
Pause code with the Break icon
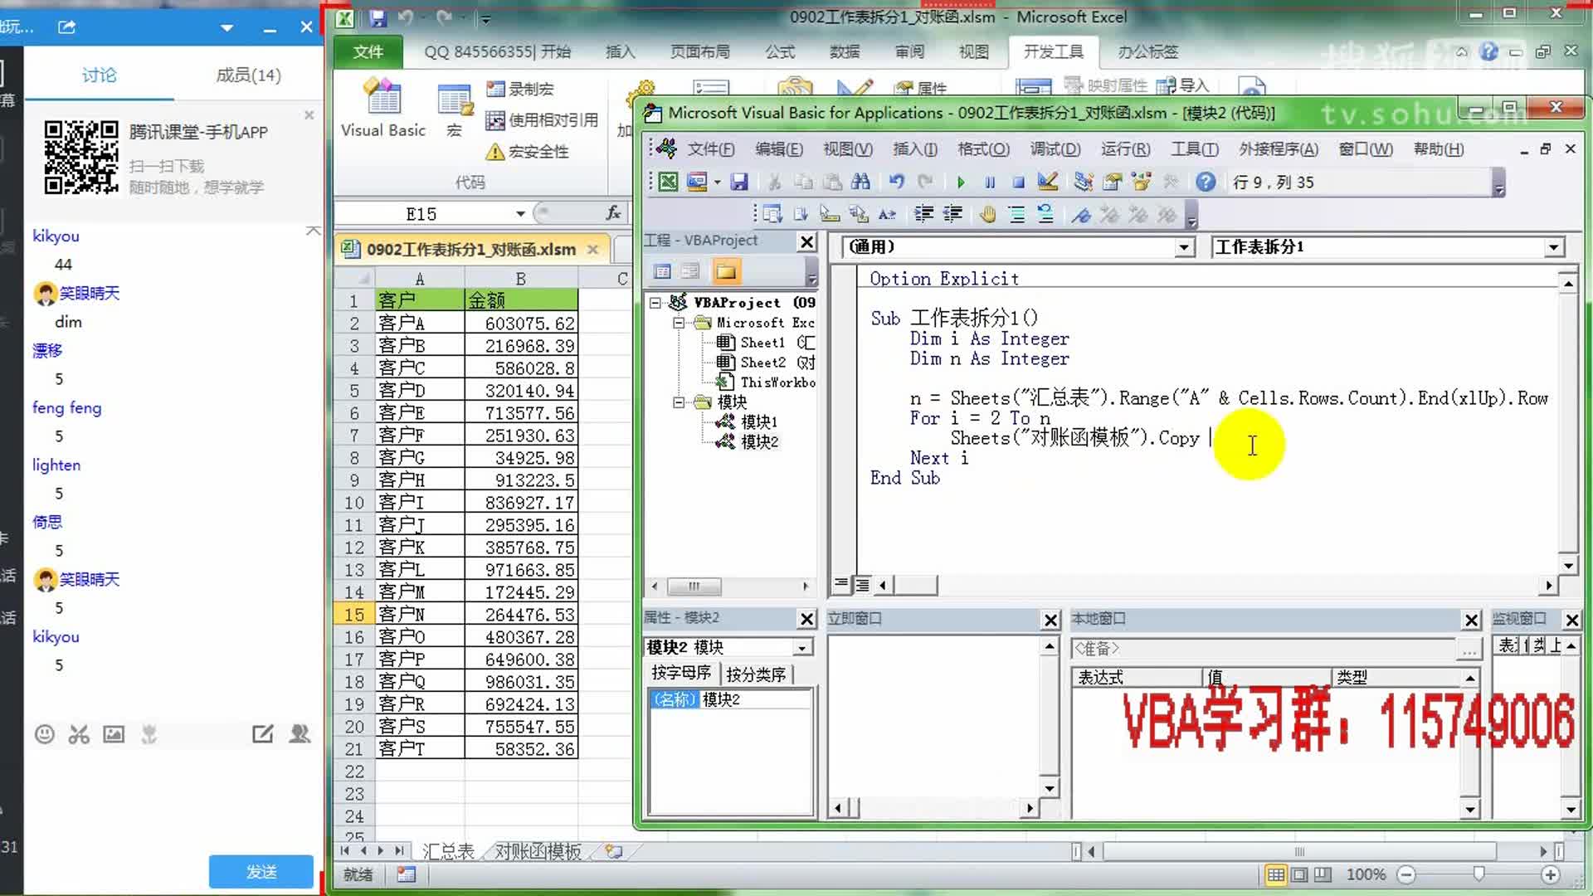tap(989, 182)
